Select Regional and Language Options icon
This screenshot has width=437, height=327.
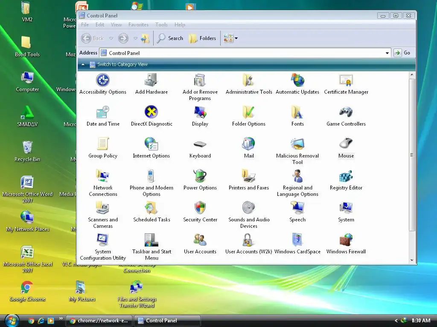297,176
